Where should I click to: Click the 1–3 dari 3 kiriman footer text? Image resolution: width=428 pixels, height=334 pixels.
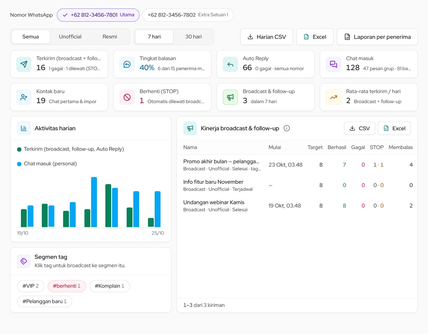coord(204,305)
